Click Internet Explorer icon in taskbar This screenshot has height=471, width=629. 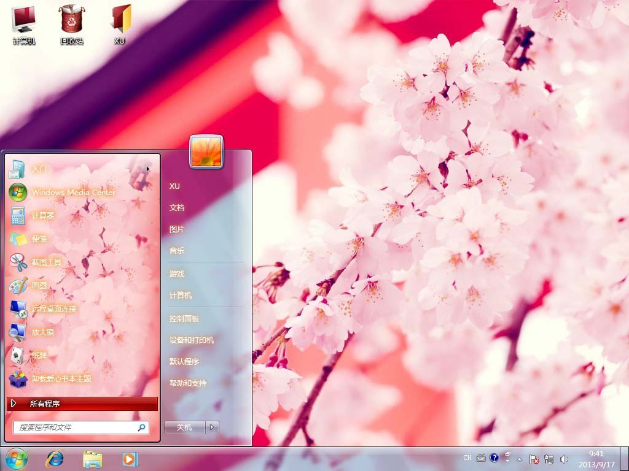pos(55,459)
